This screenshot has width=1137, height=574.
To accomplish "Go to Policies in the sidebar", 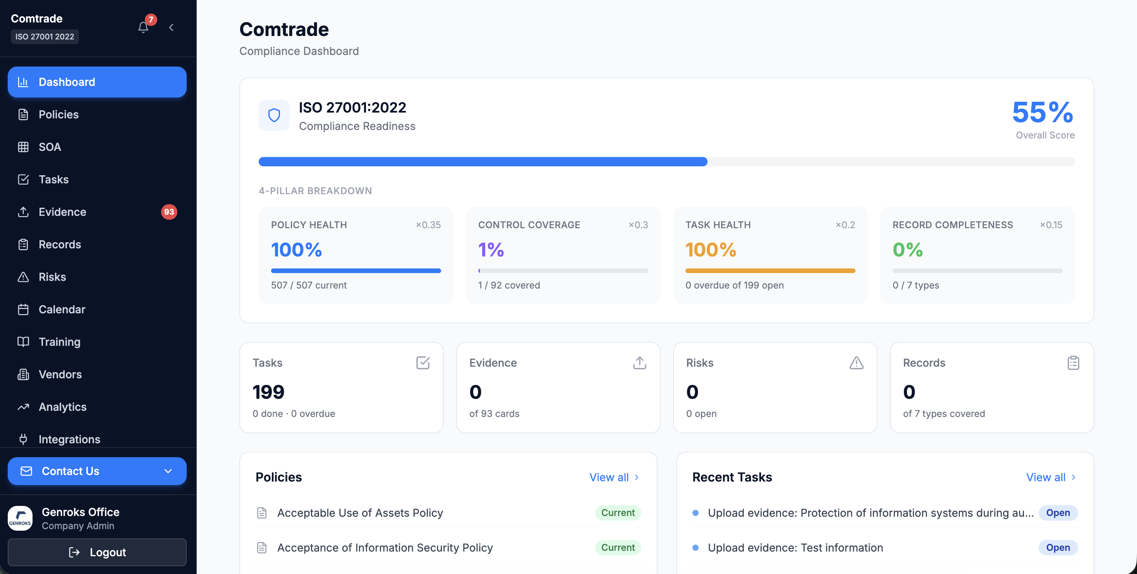I will point(97,114).
